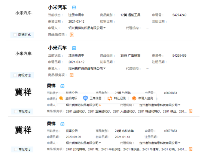204x163 pixels.
Task: Click the 申请日期 value 2020-09-09
Action: point(73,137)
